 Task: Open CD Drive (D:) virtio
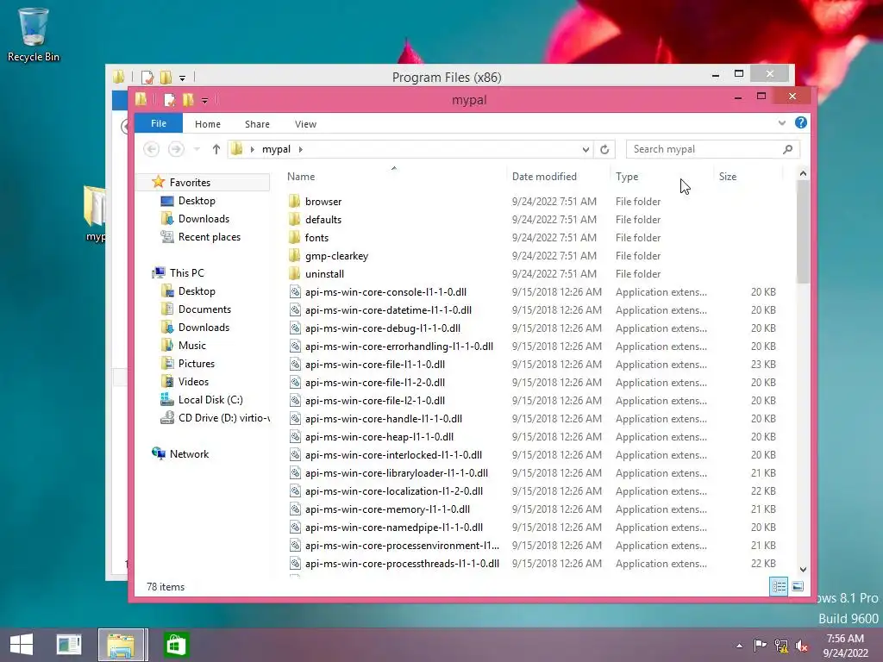pos(223,418)
